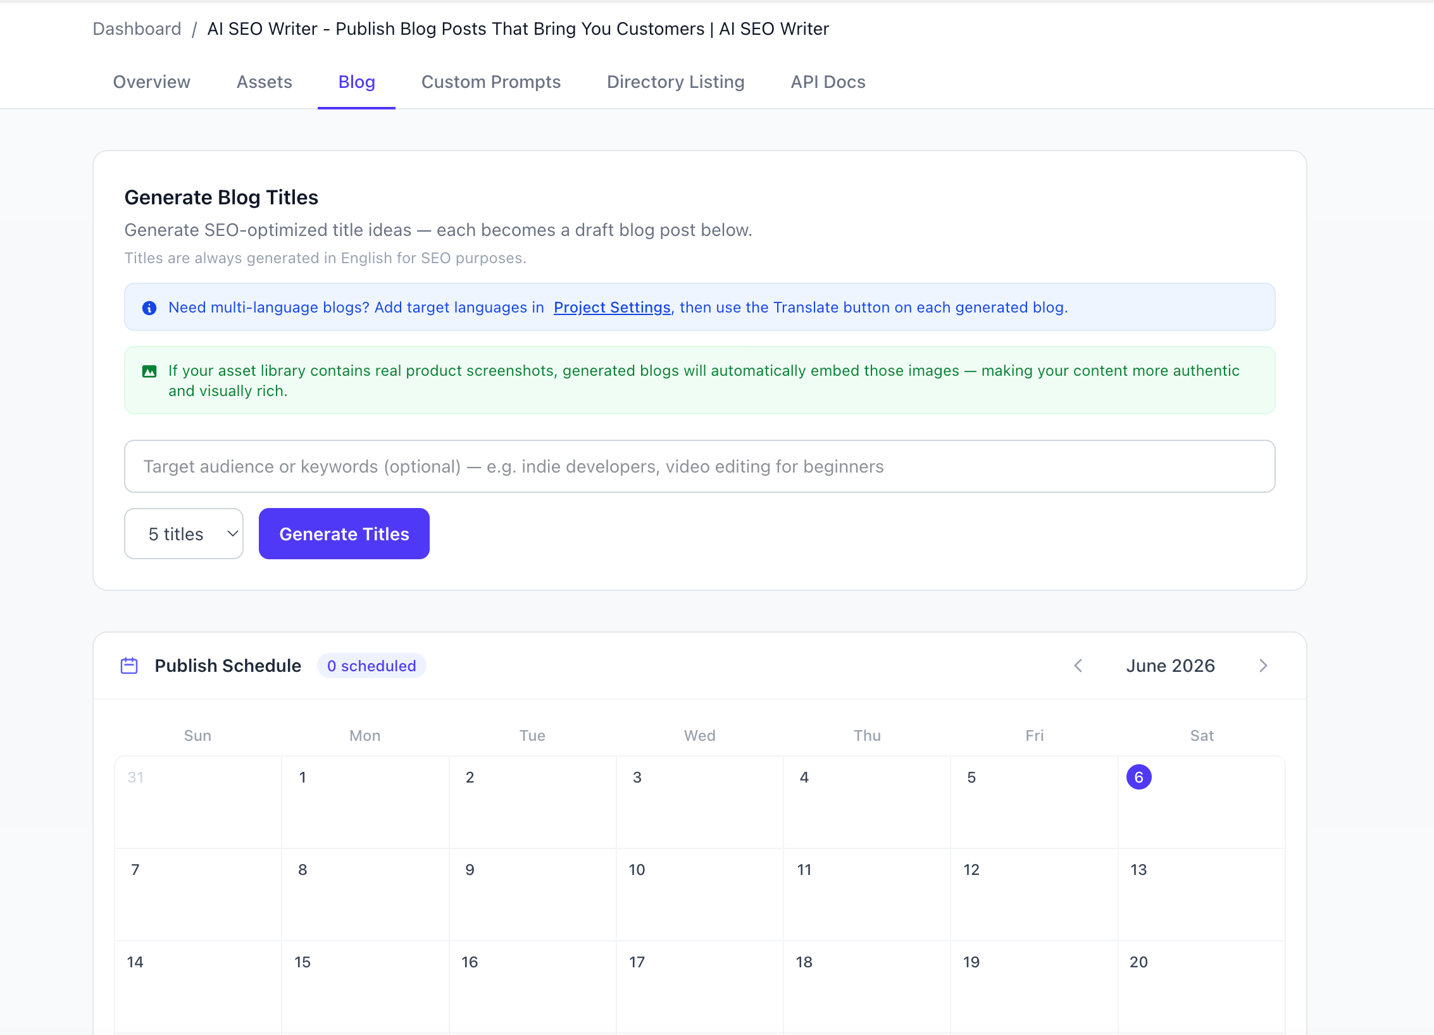Advance to next month with right chevron

(x=1263, y=666)
